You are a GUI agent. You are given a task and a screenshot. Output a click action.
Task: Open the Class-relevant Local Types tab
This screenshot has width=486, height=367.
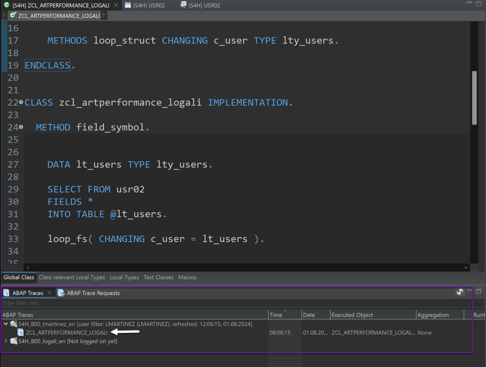(72, 277)
